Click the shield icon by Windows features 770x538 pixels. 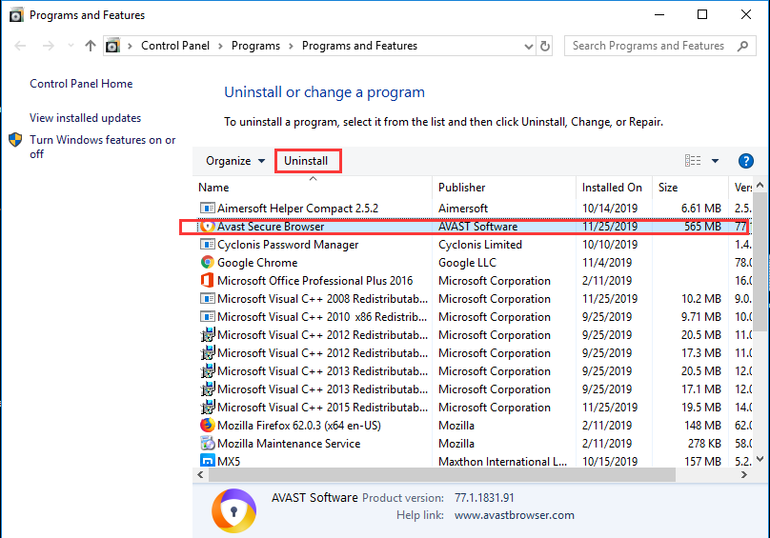[15, 140]
